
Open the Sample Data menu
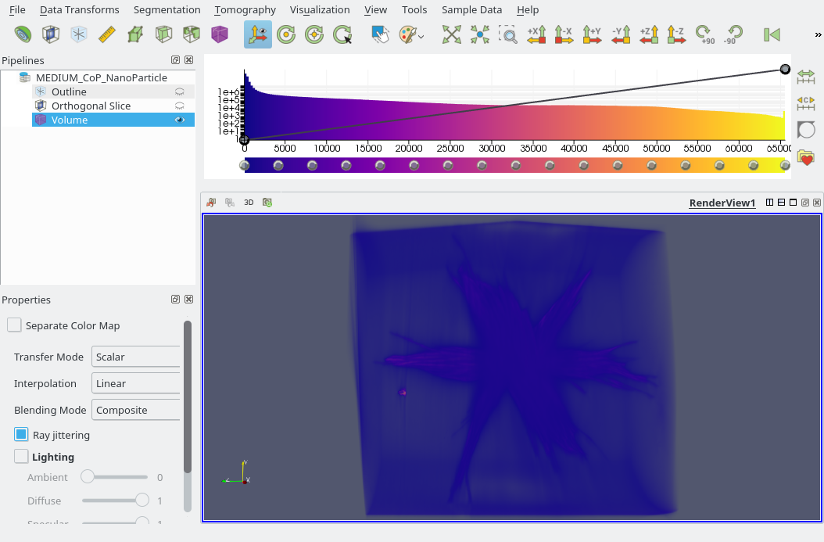click(x=471, y=9)
